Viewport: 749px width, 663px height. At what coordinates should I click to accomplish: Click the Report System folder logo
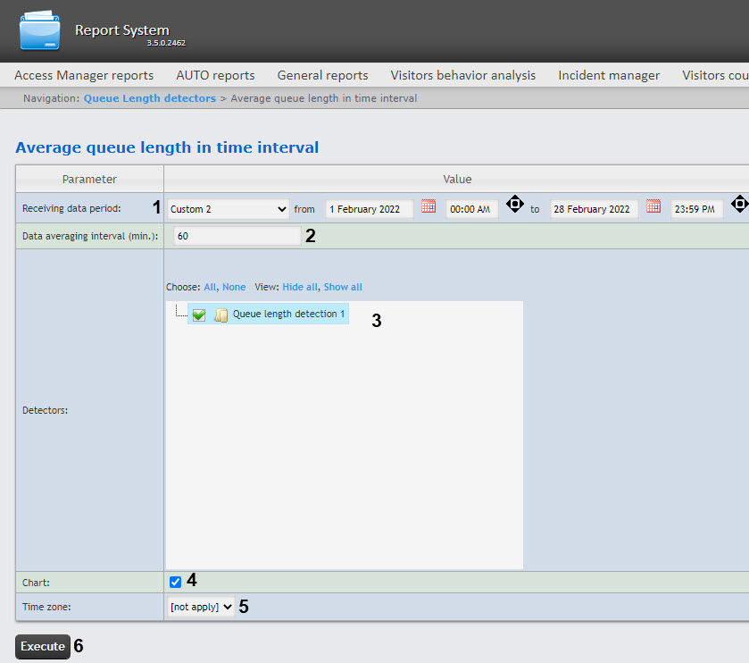tap(39, 32)
